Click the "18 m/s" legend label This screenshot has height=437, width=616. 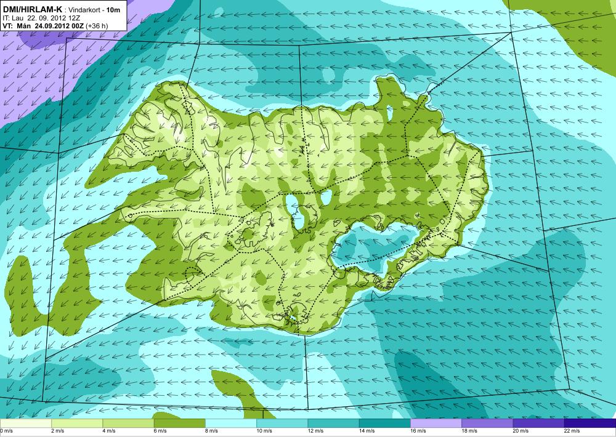469,431
